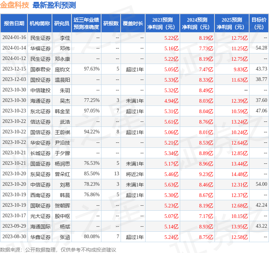Screen dimensions: 269x253
Task: Click 2025 forecast 9.83亿
Action: 240,69
